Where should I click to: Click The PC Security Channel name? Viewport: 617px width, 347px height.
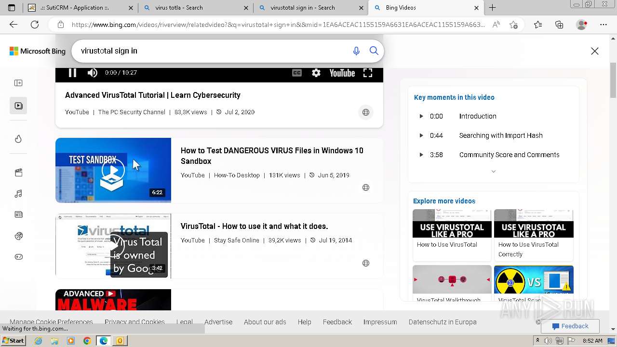tap(132, 112)
